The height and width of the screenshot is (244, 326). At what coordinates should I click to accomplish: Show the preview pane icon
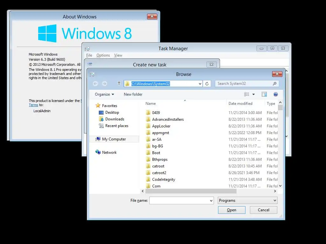264,94
